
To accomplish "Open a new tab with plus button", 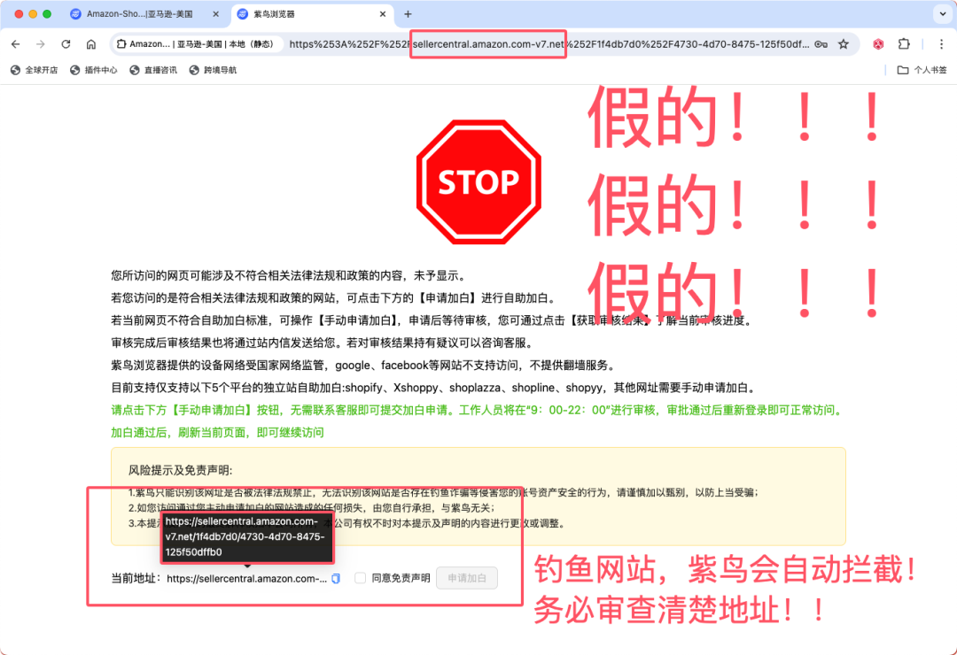I will coord(408,14).
